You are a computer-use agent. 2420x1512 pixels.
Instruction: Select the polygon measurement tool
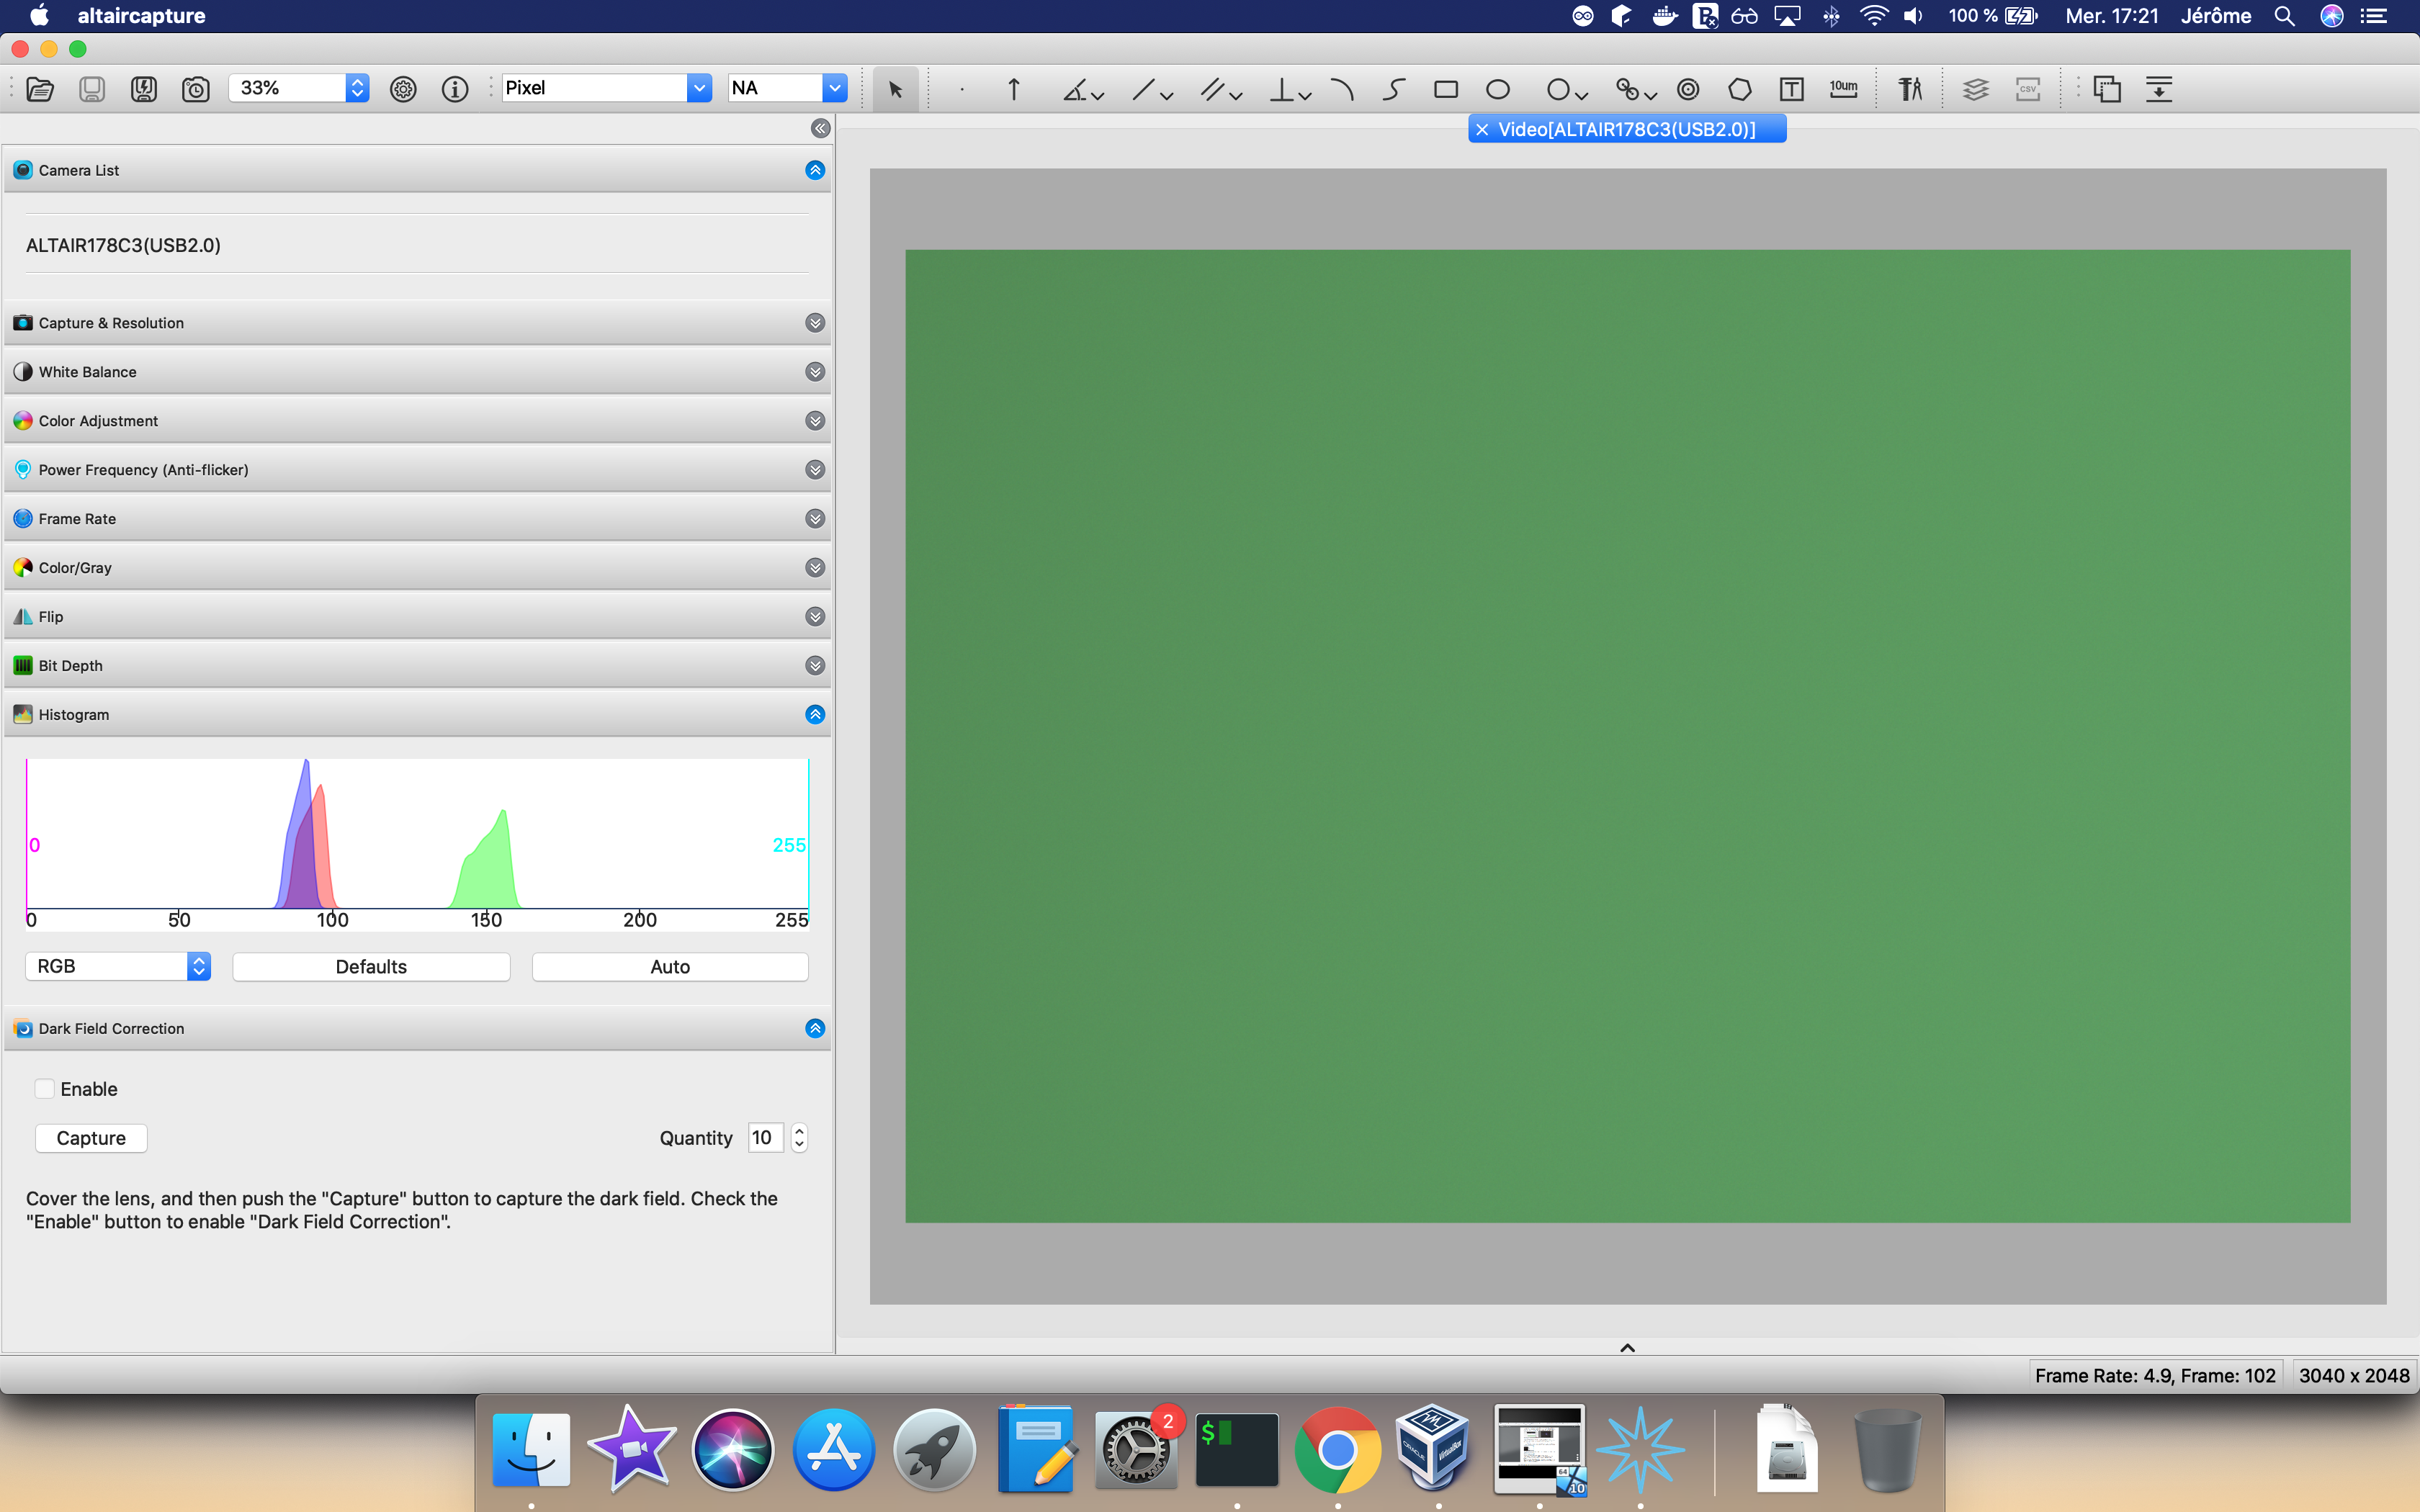(1739, 89)
